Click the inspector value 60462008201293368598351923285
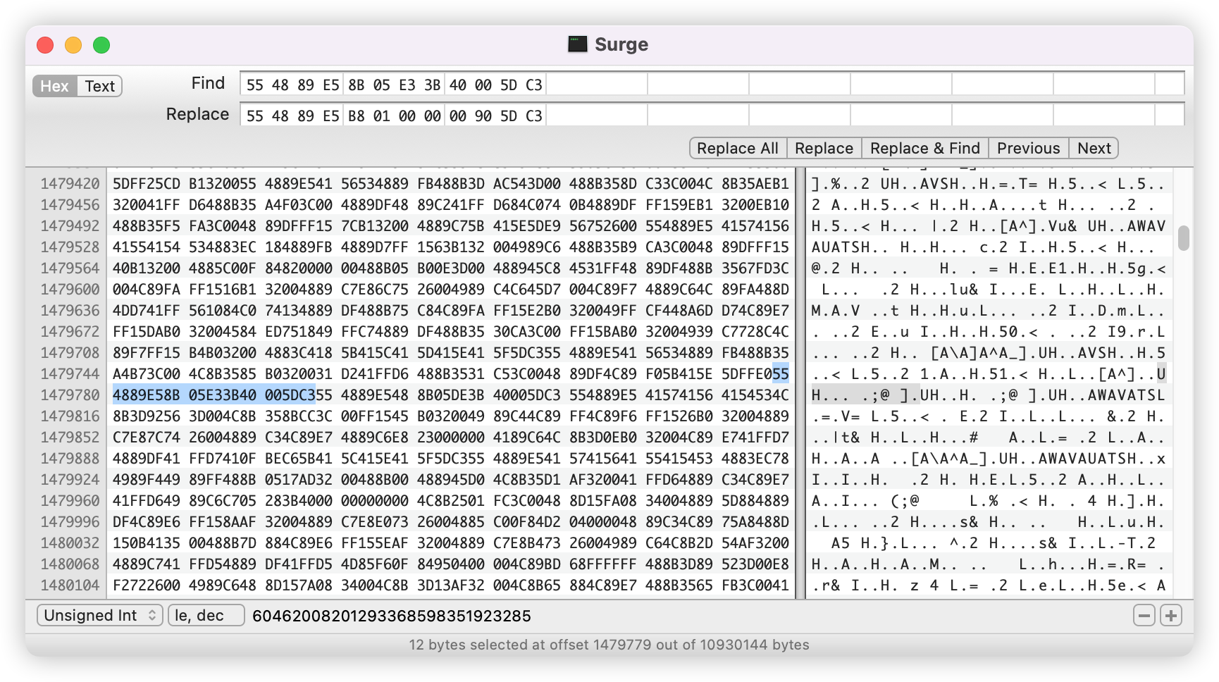The image size is (1219, 682). point(391,616)
